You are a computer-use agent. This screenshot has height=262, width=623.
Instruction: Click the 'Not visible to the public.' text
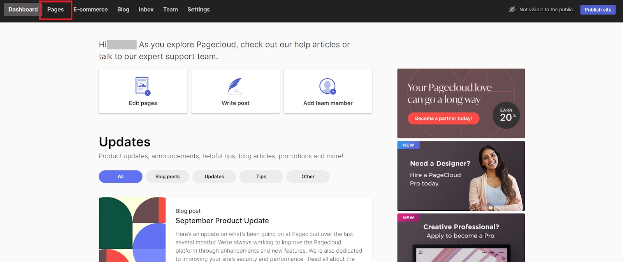(x=547, y=10)
